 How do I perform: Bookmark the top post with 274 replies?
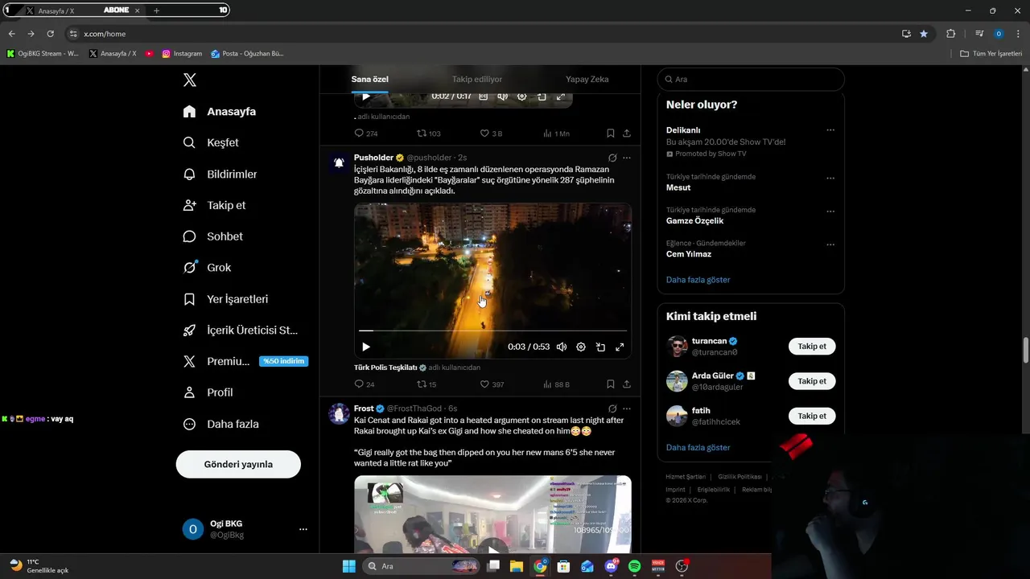611,133
